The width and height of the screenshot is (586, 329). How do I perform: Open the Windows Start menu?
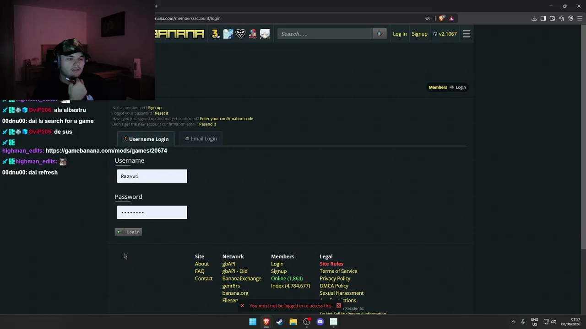(253, 322)
